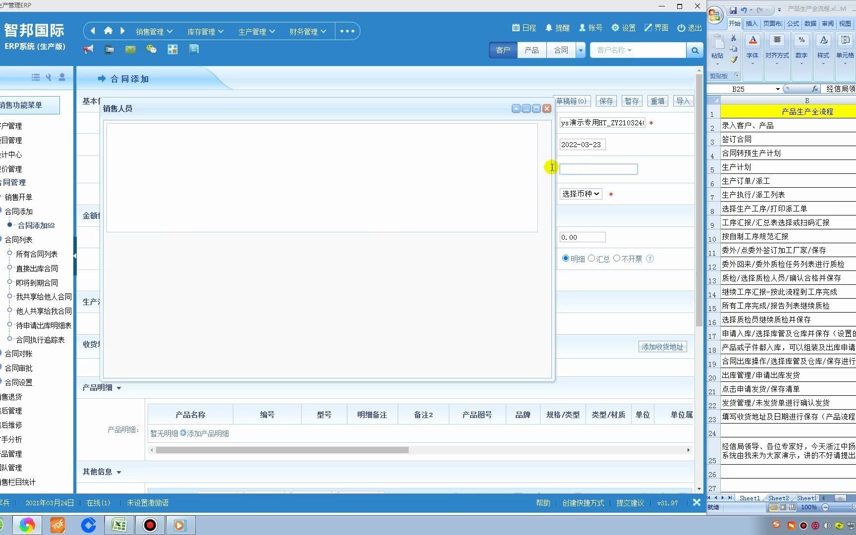Open the Excel Name Box dropdown arrow
856x535 pixels.
click(x=778, y=89)
